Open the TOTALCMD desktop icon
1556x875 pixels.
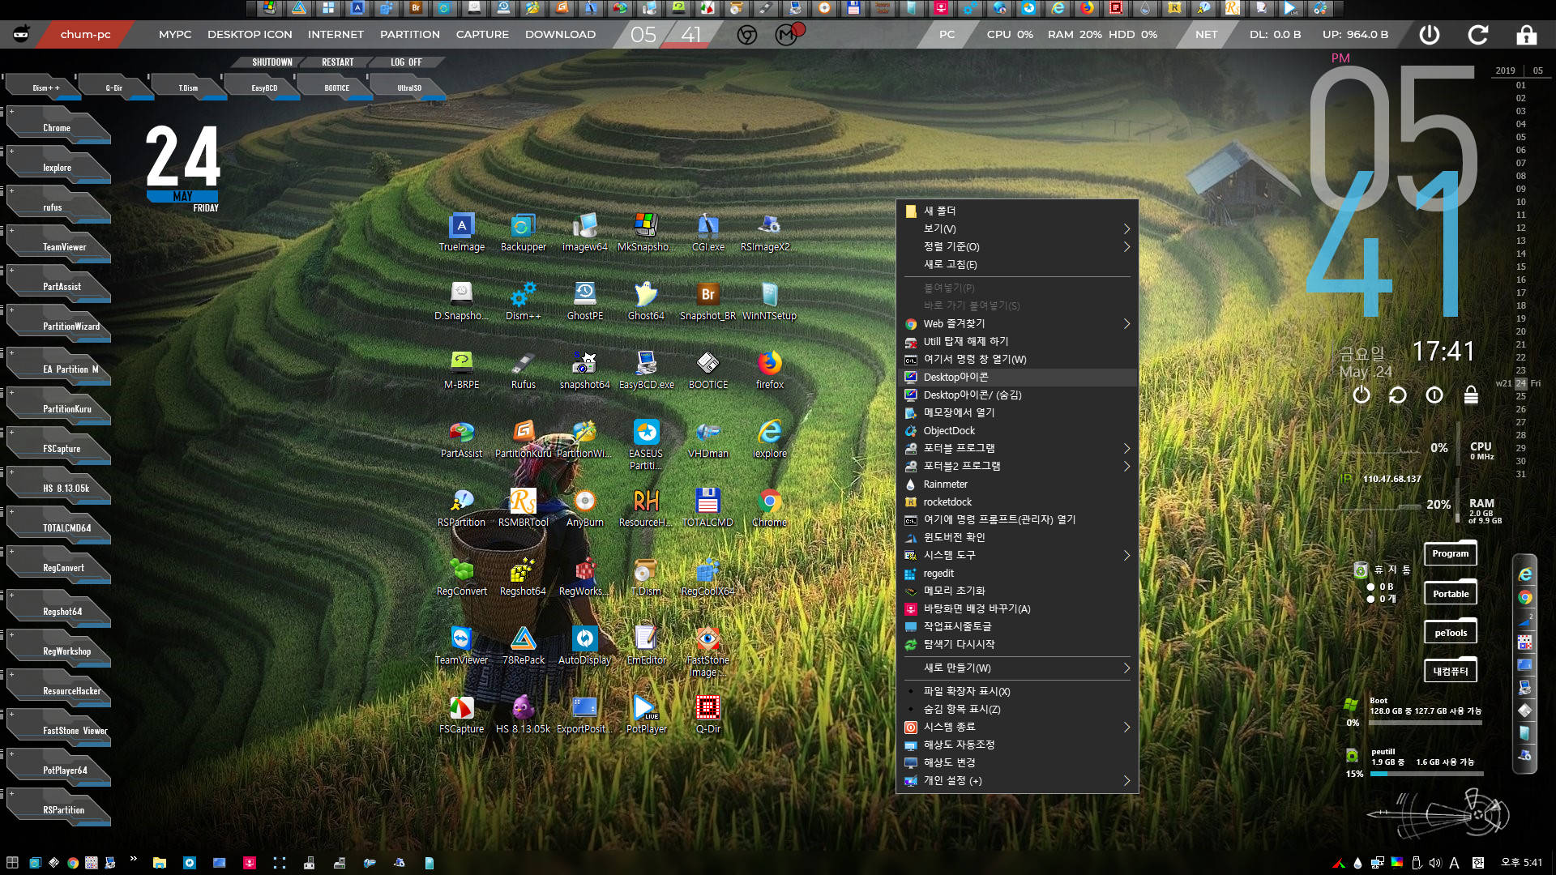point(707,508)
